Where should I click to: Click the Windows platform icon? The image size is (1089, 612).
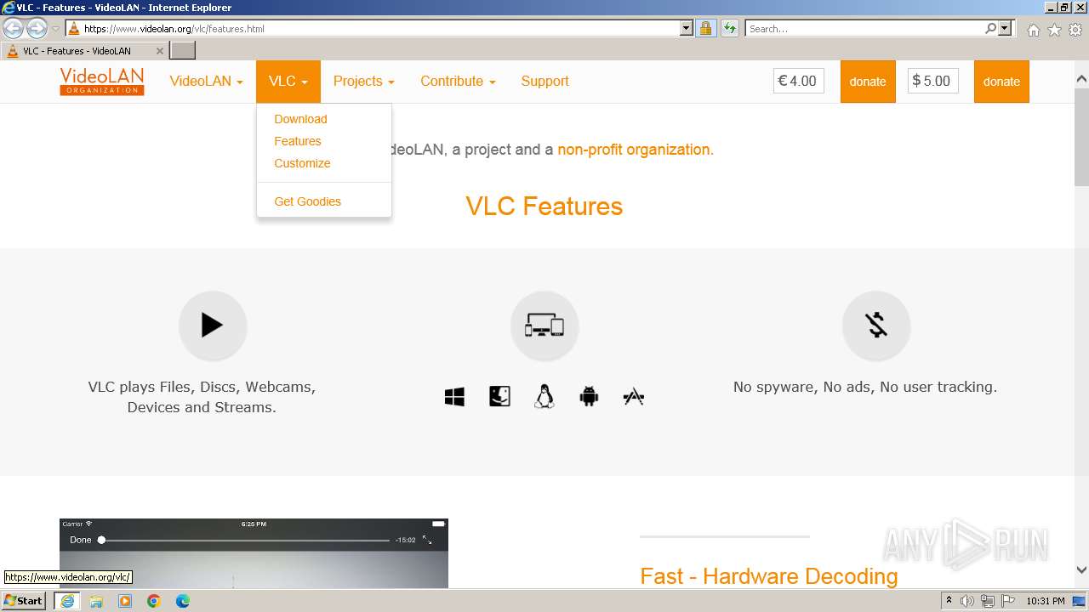coord(454,397)
